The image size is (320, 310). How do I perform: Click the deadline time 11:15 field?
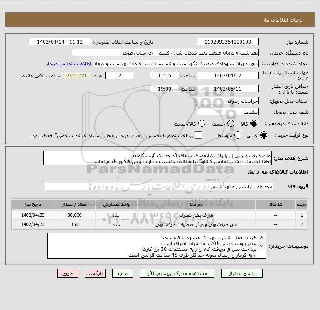point(165,76)
